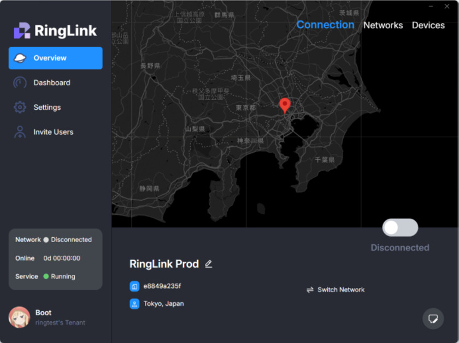Toggle the network connection switch on
Viewport: 459px width, 343px height.
pos(400,227)
